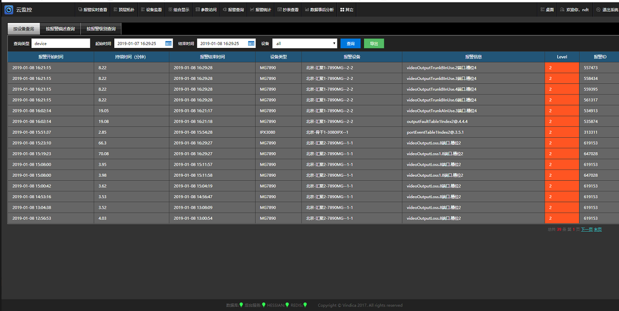The width and height of the screenshot is (619, 311).
Task: Jump to last page via 末页
Action: pyautogui.click(x=598, y=230)
